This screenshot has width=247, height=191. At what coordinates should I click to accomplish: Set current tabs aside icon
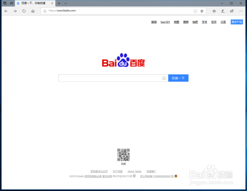click(x=11, y=3)
